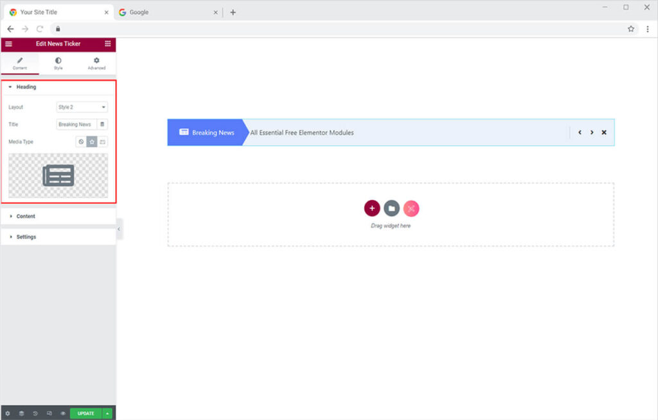Click the add template folder button
Image resolution: width=658 pixels, height=420 pixels.
click(x=391, y=208)
